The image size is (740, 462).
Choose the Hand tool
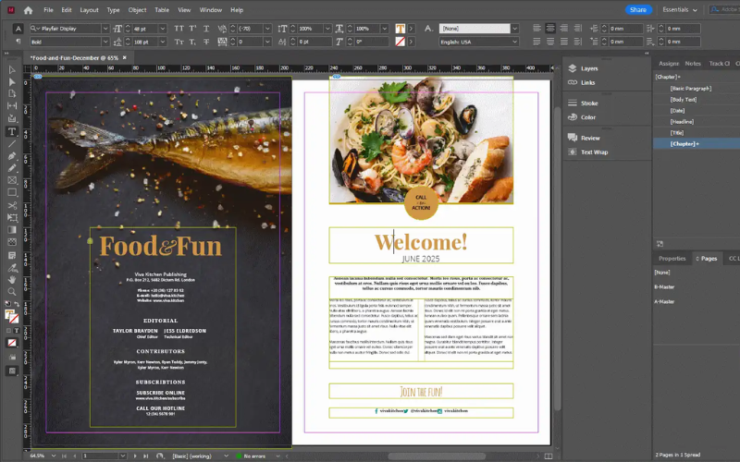12,279
